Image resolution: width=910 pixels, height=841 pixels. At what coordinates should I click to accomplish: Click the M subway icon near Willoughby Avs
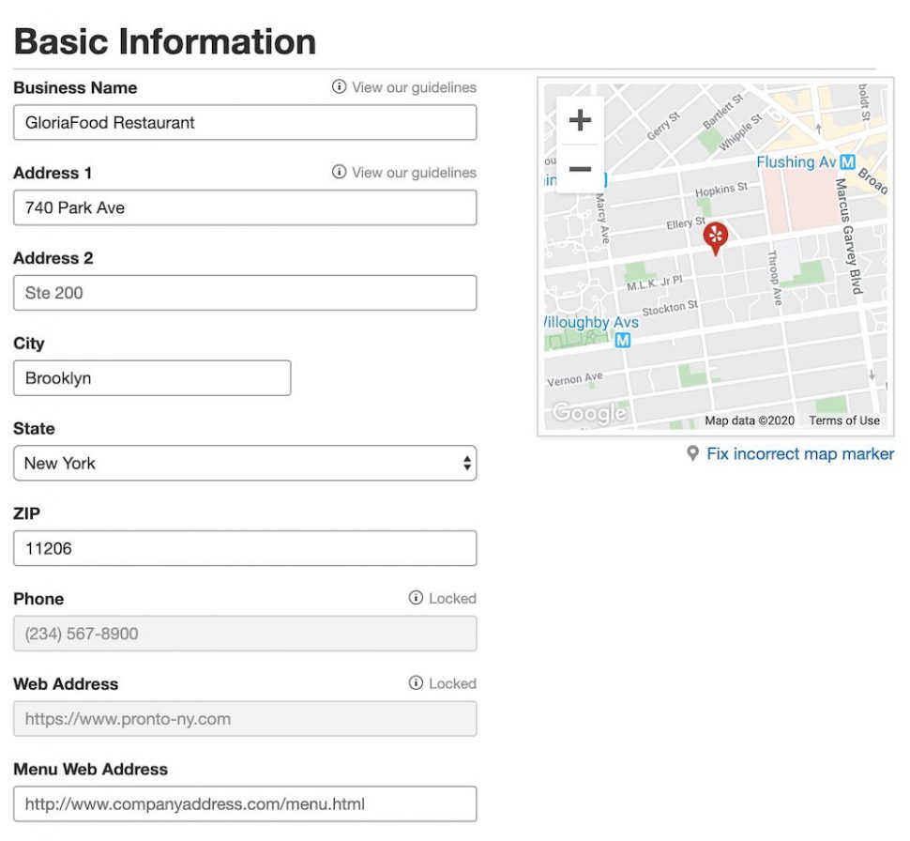click(x=622, y=341)
